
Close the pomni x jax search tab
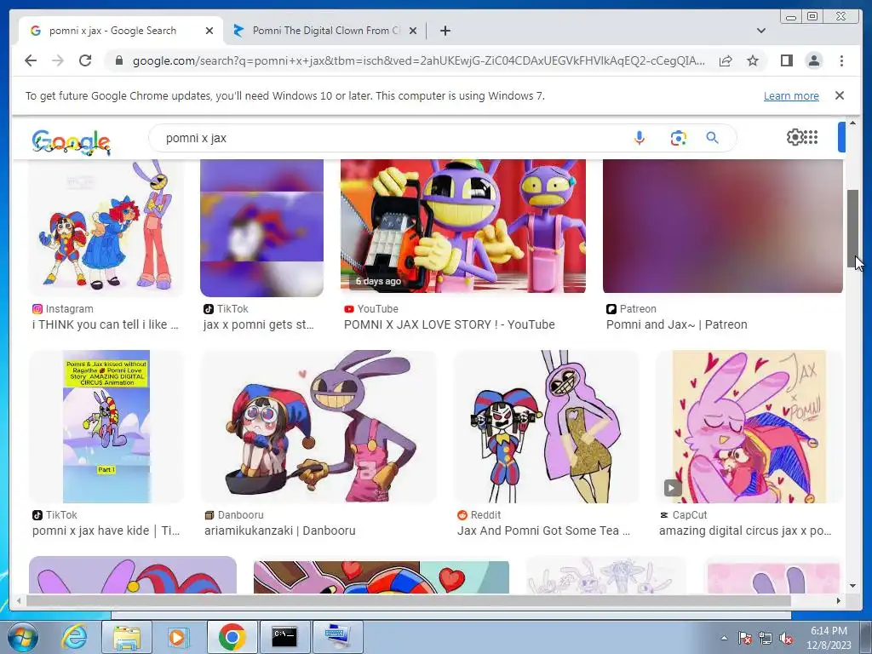coord(209,31)
